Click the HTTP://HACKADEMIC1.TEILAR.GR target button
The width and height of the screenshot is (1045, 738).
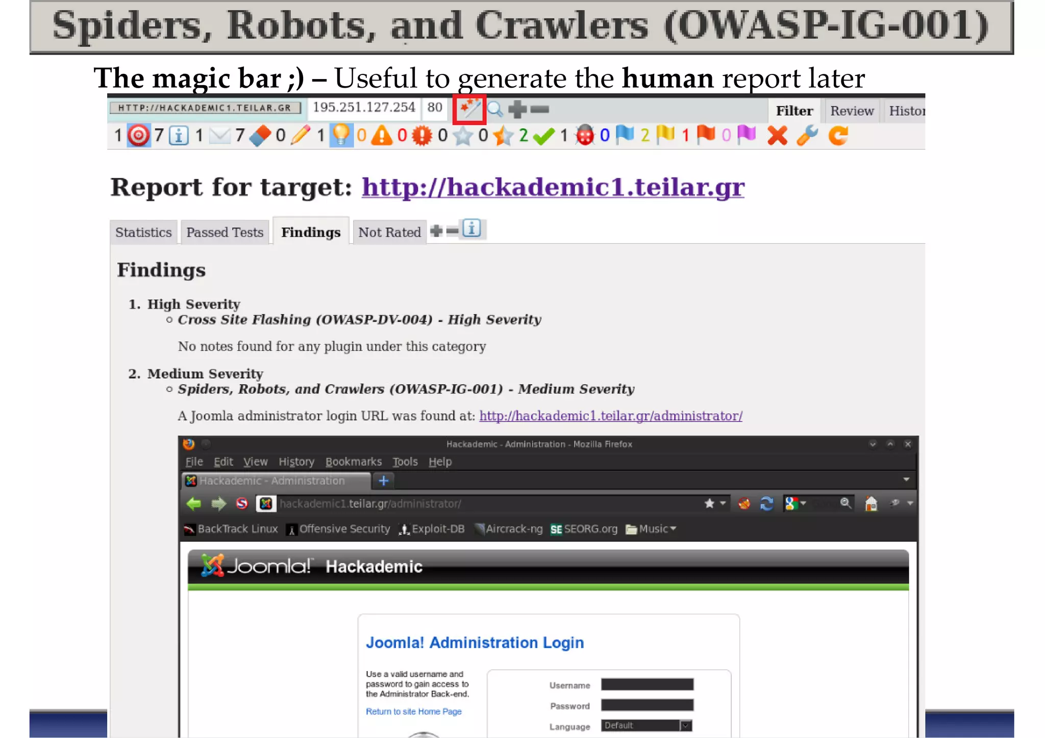tap(205, 108)
